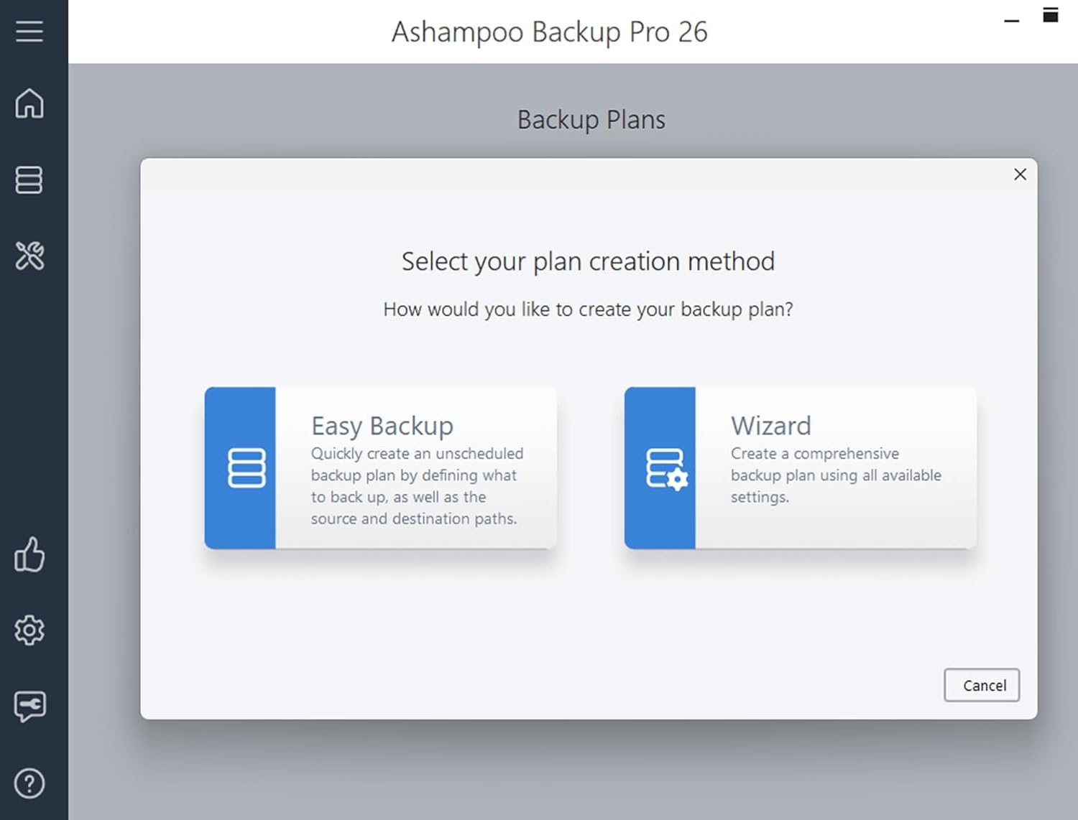Click the Cancel button

[982, 685]
